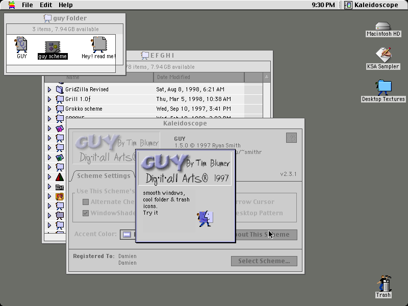Screen dimensions: 408x306
Task: Click the 'Sat, Aug 8, 1998, 6:21 AM' date
Action: click(190, 90)
